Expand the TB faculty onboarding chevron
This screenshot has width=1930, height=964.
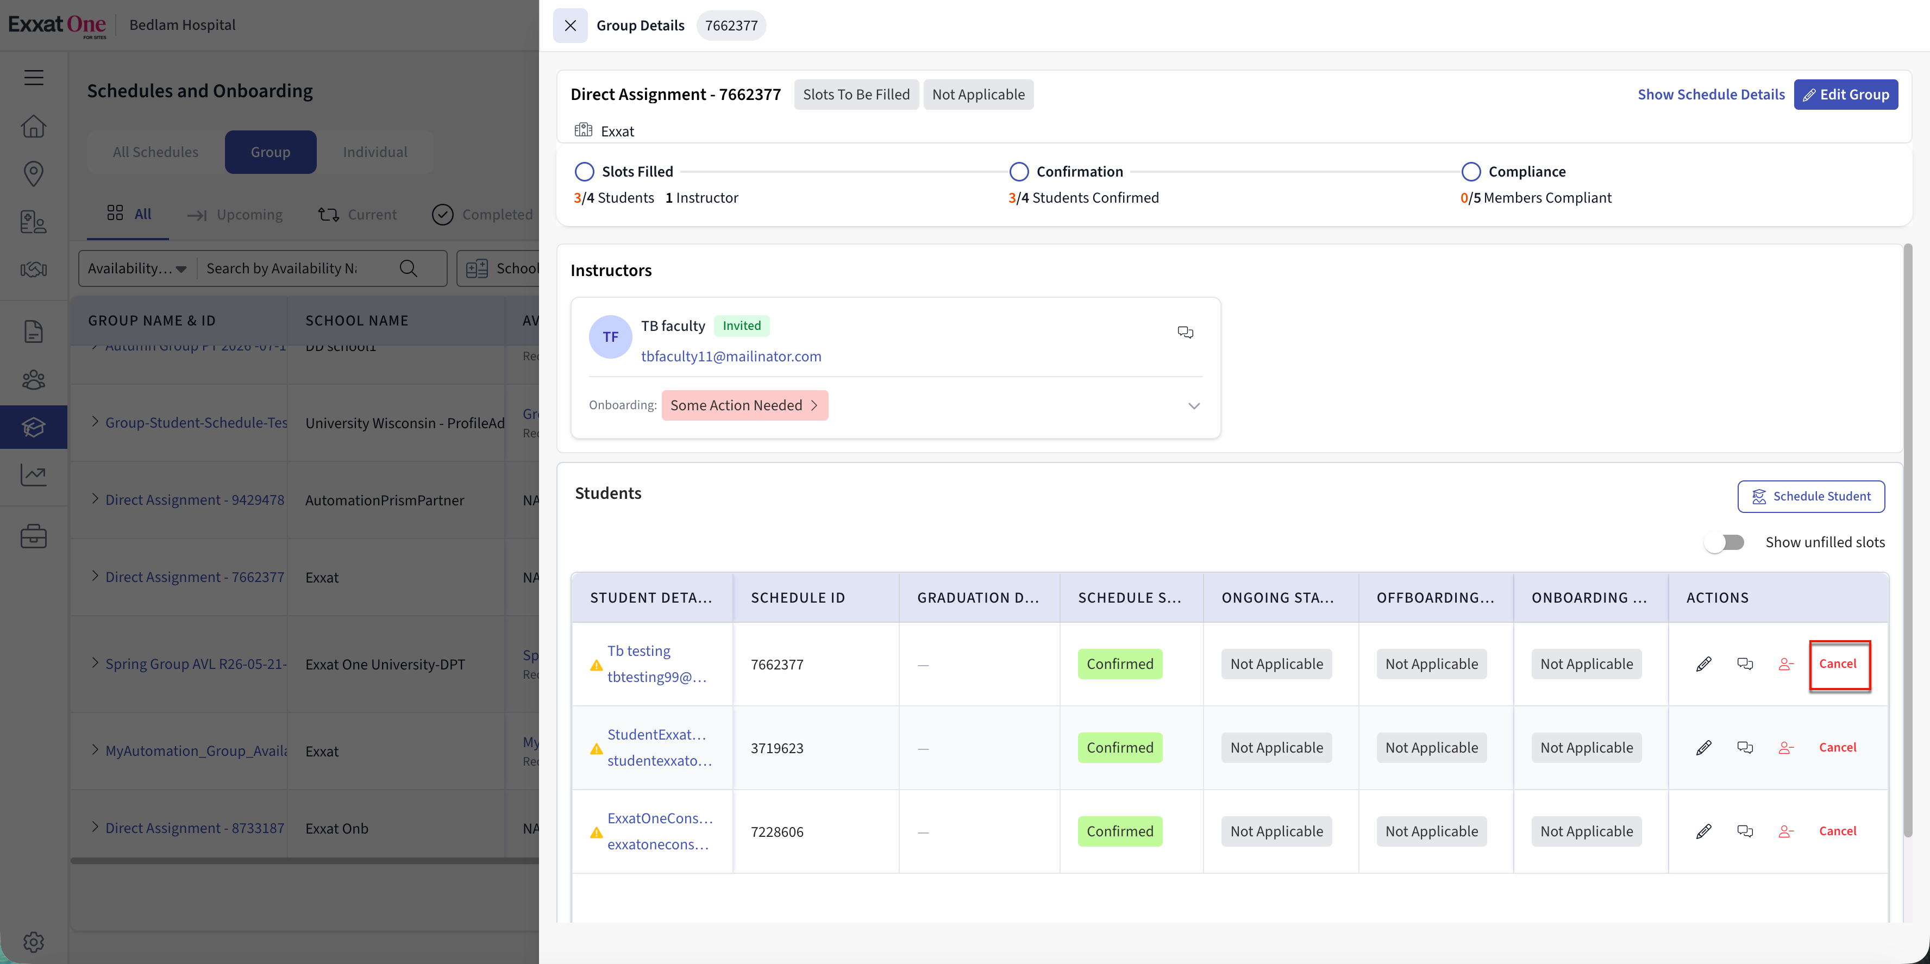click(1194, 406)
